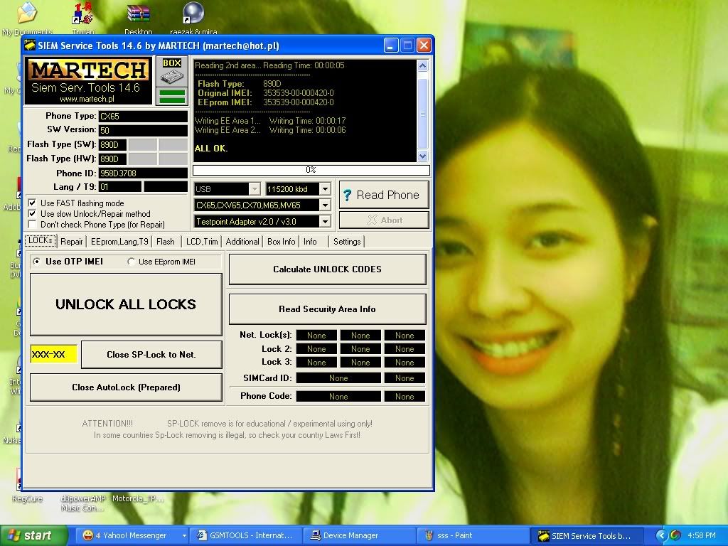
Task: Switch to Yahoo! Messenger taskbar item
Action: pyautogui.click(x=130, y=536)
